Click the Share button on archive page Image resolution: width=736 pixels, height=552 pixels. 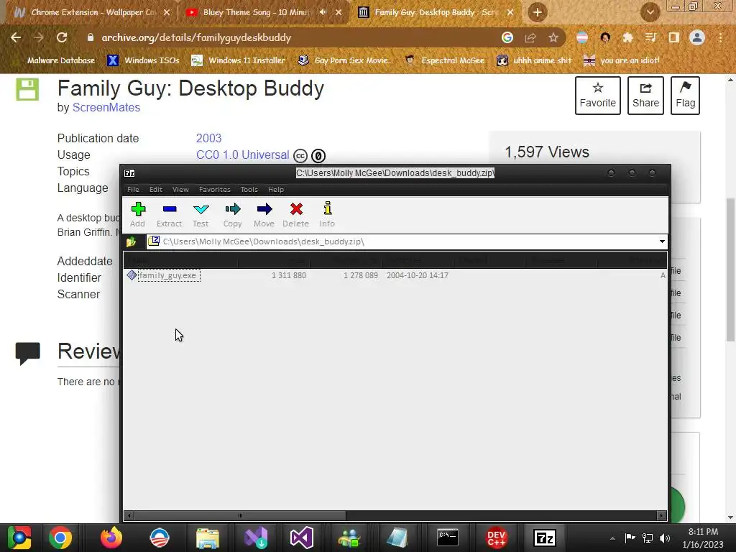click(645, 96)
